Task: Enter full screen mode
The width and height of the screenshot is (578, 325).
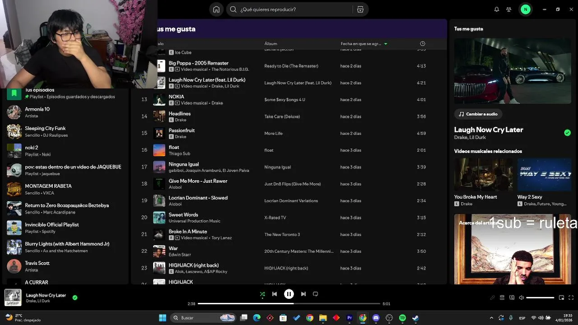Action: click(x=571, y=297)
